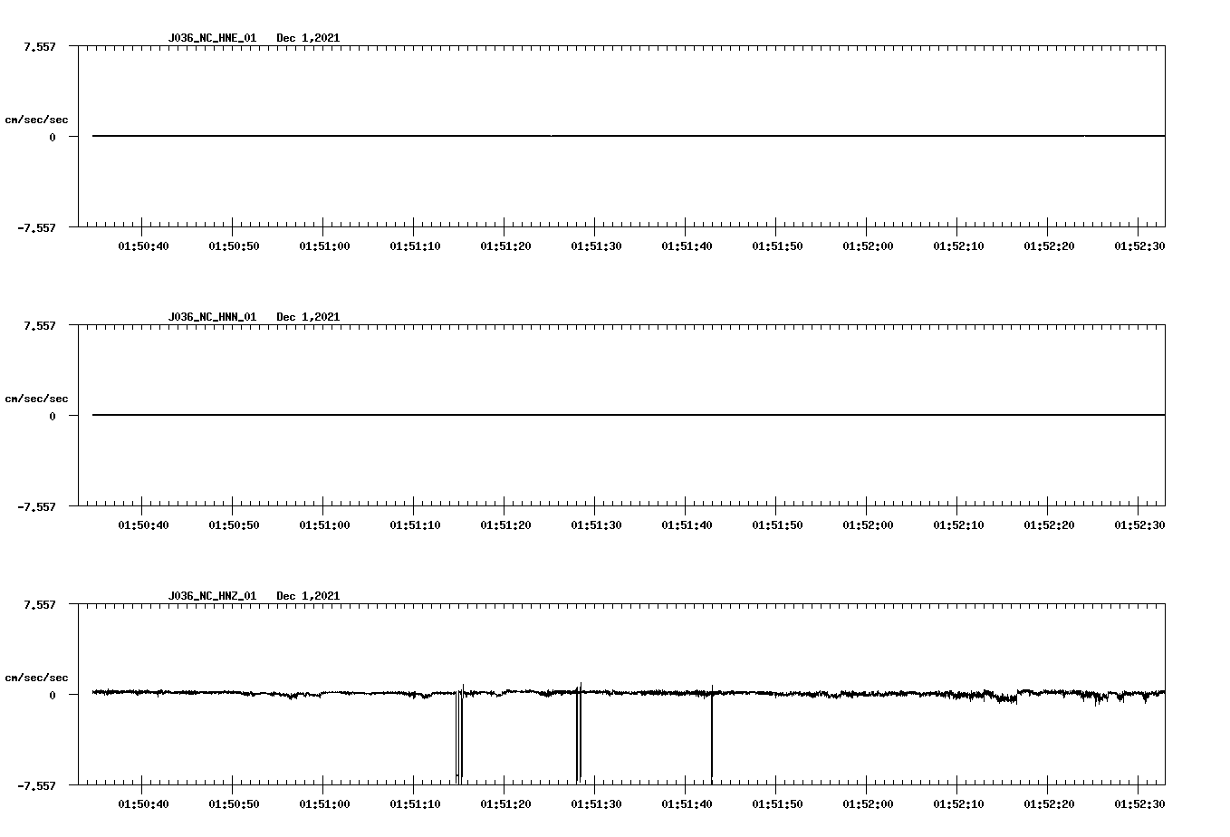Click the 01:50:40 time label under HNZ plot
This screenshot has height=837, width=1230.
click(143, 804)
